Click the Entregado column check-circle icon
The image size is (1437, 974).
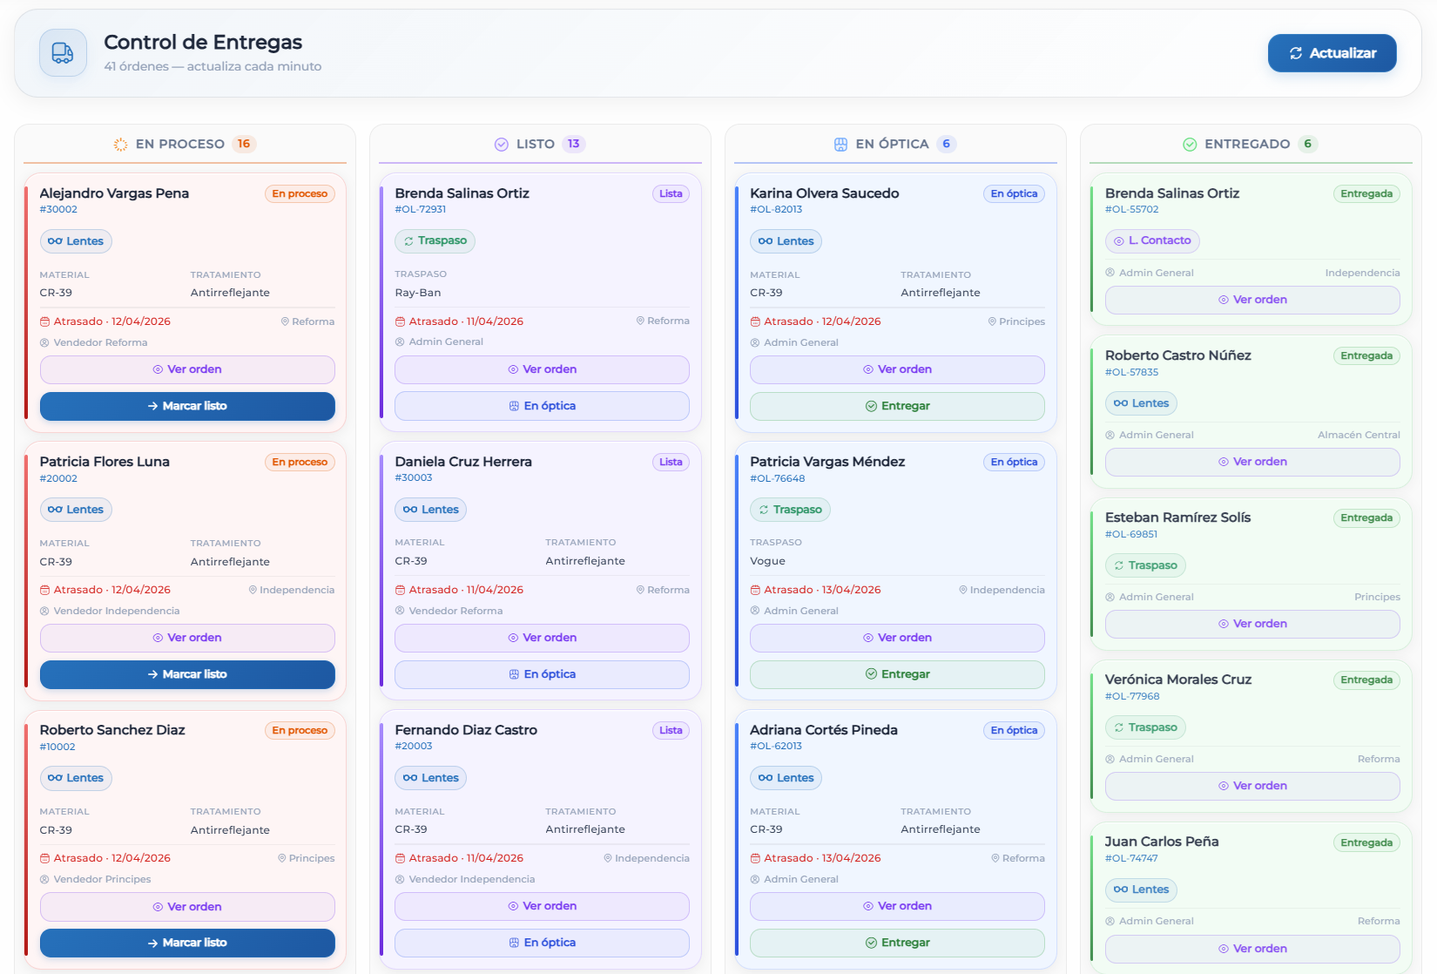point(1190,145)
